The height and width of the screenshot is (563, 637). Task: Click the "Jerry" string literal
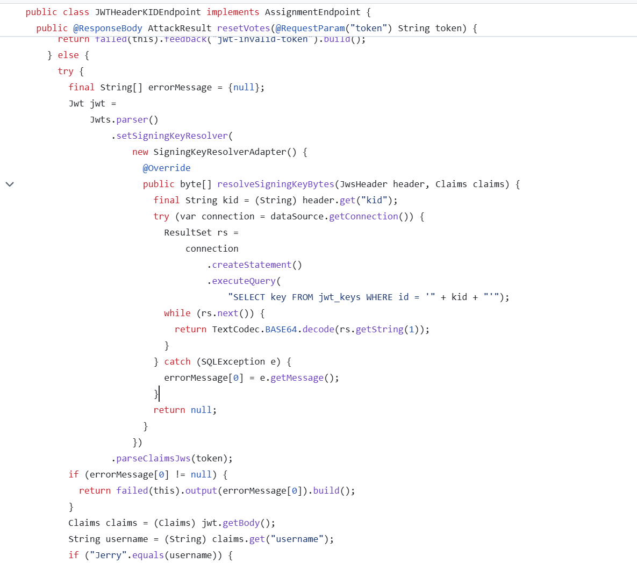[108, 555]
